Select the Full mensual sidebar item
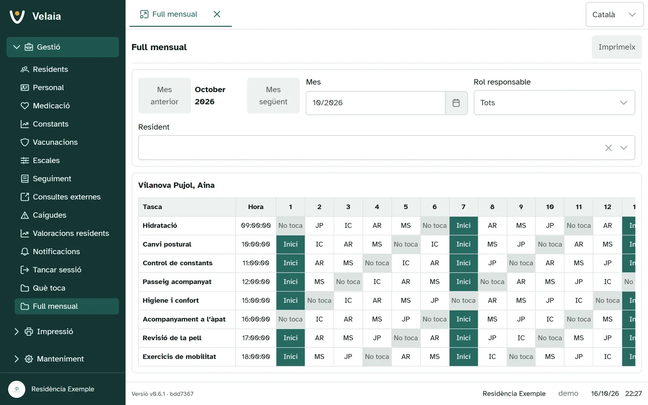Viewport: 648px width, 405px height. pyautogui.click(x=67, y=306)
